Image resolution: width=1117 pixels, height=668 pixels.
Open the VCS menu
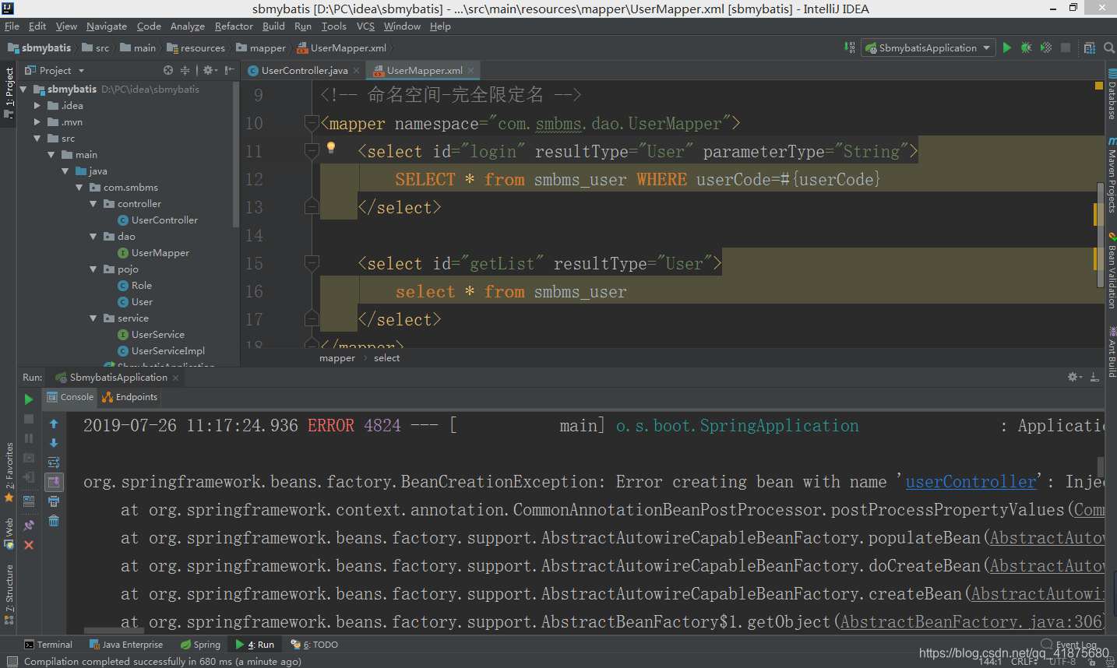(x=365, y=26)
